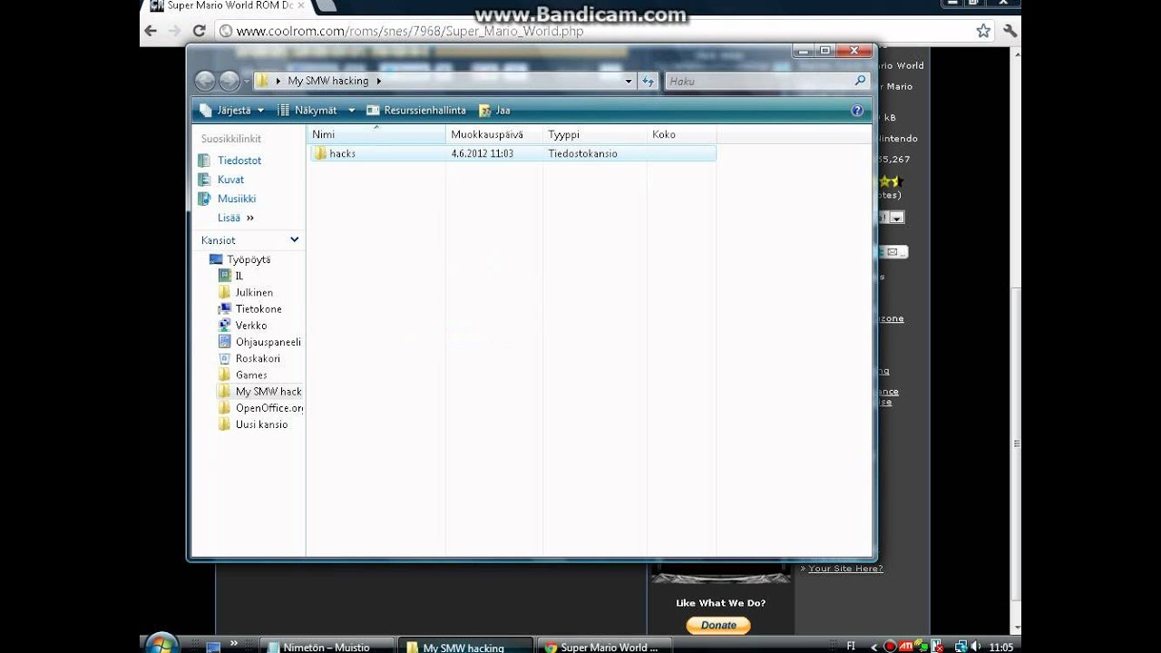Collapse the Kansiot folders pane
Screen dimensions: 1161x653
294,239
